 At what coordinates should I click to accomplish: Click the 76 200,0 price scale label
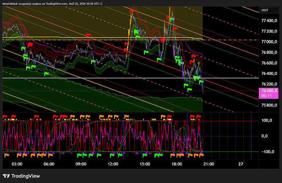coord(269,84)
